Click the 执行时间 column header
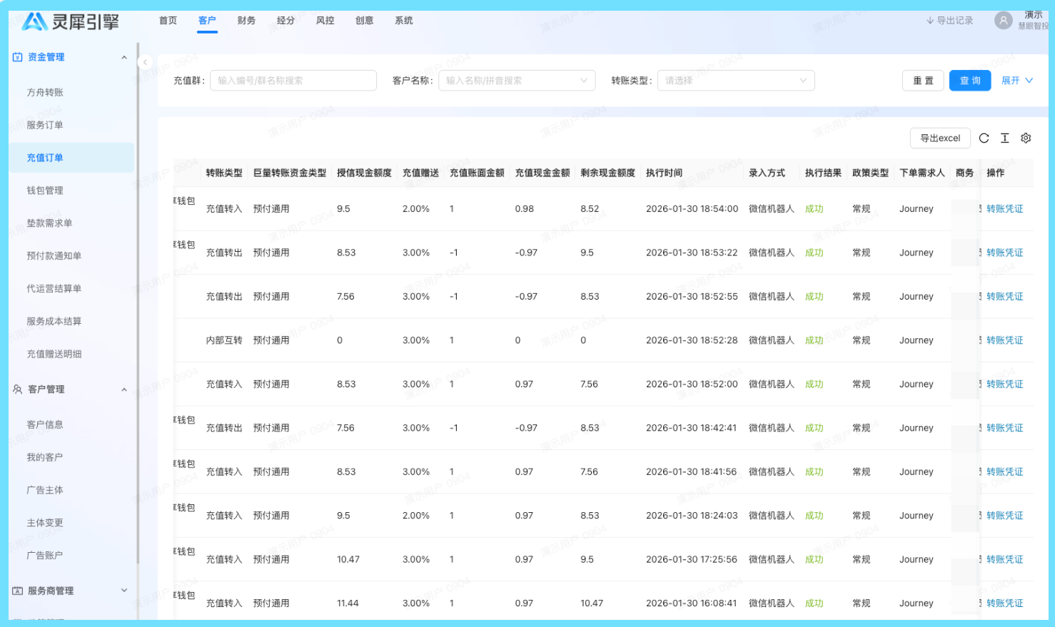This screenshot has height=627, width=1055. click(664, 173)
